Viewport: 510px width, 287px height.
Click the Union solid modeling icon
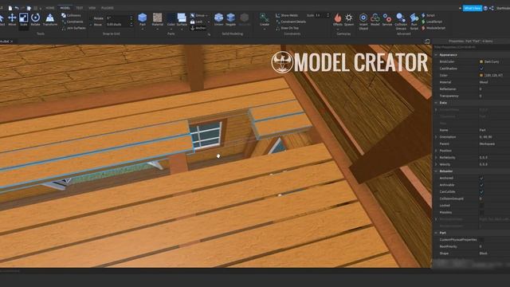point(218,18)
